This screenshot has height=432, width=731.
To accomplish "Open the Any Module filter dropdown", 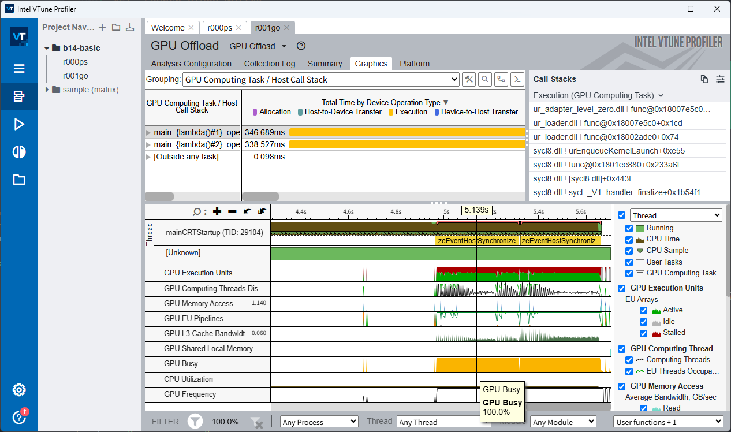I will pos(563,422).
